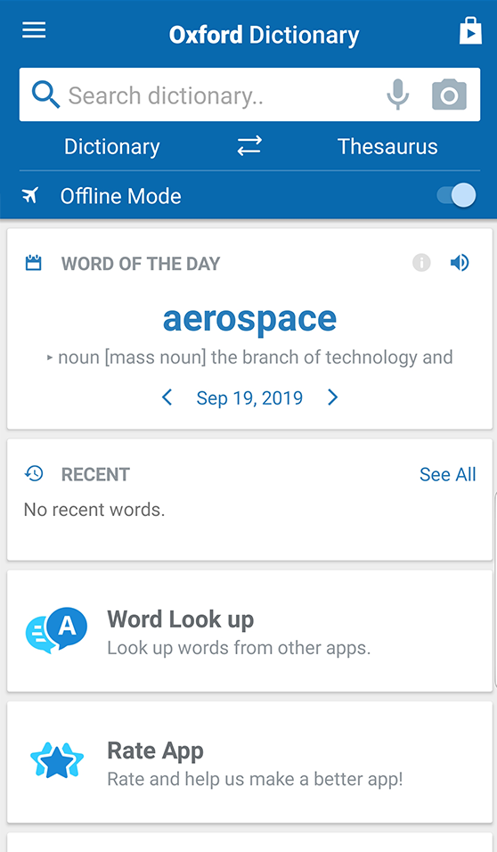
Task: Click the Recent history clock icon
Action: (x=34, y=474)
